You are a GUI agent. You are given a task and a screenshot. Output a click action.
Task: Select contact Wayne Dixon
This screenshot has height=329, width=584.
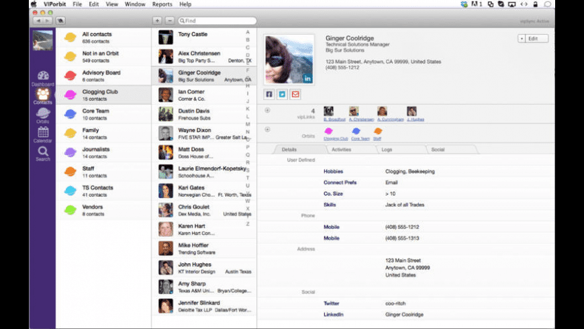(204, 134)
